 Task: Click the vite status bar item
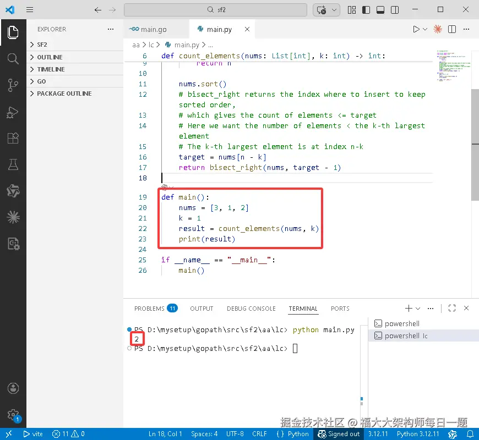coord(33,434)
